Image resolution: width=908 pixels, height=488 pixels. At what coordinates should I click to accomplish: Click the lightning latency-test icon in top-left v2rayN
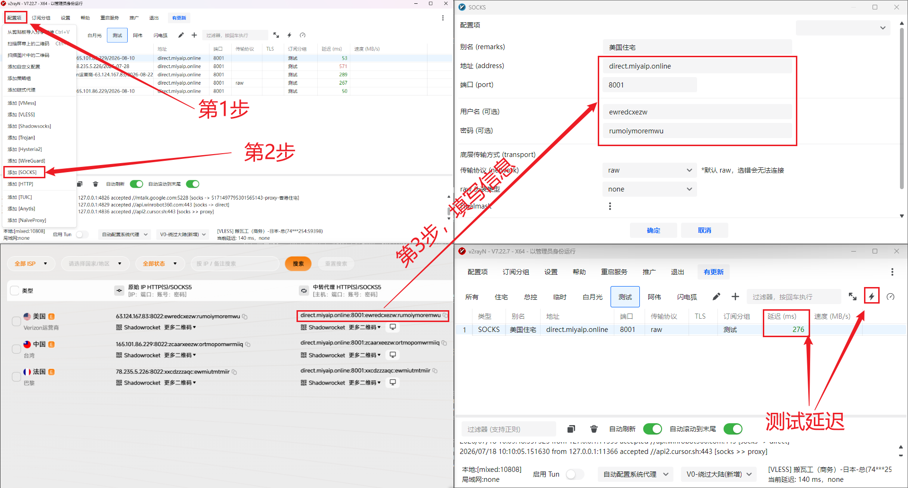click(289, 35)
